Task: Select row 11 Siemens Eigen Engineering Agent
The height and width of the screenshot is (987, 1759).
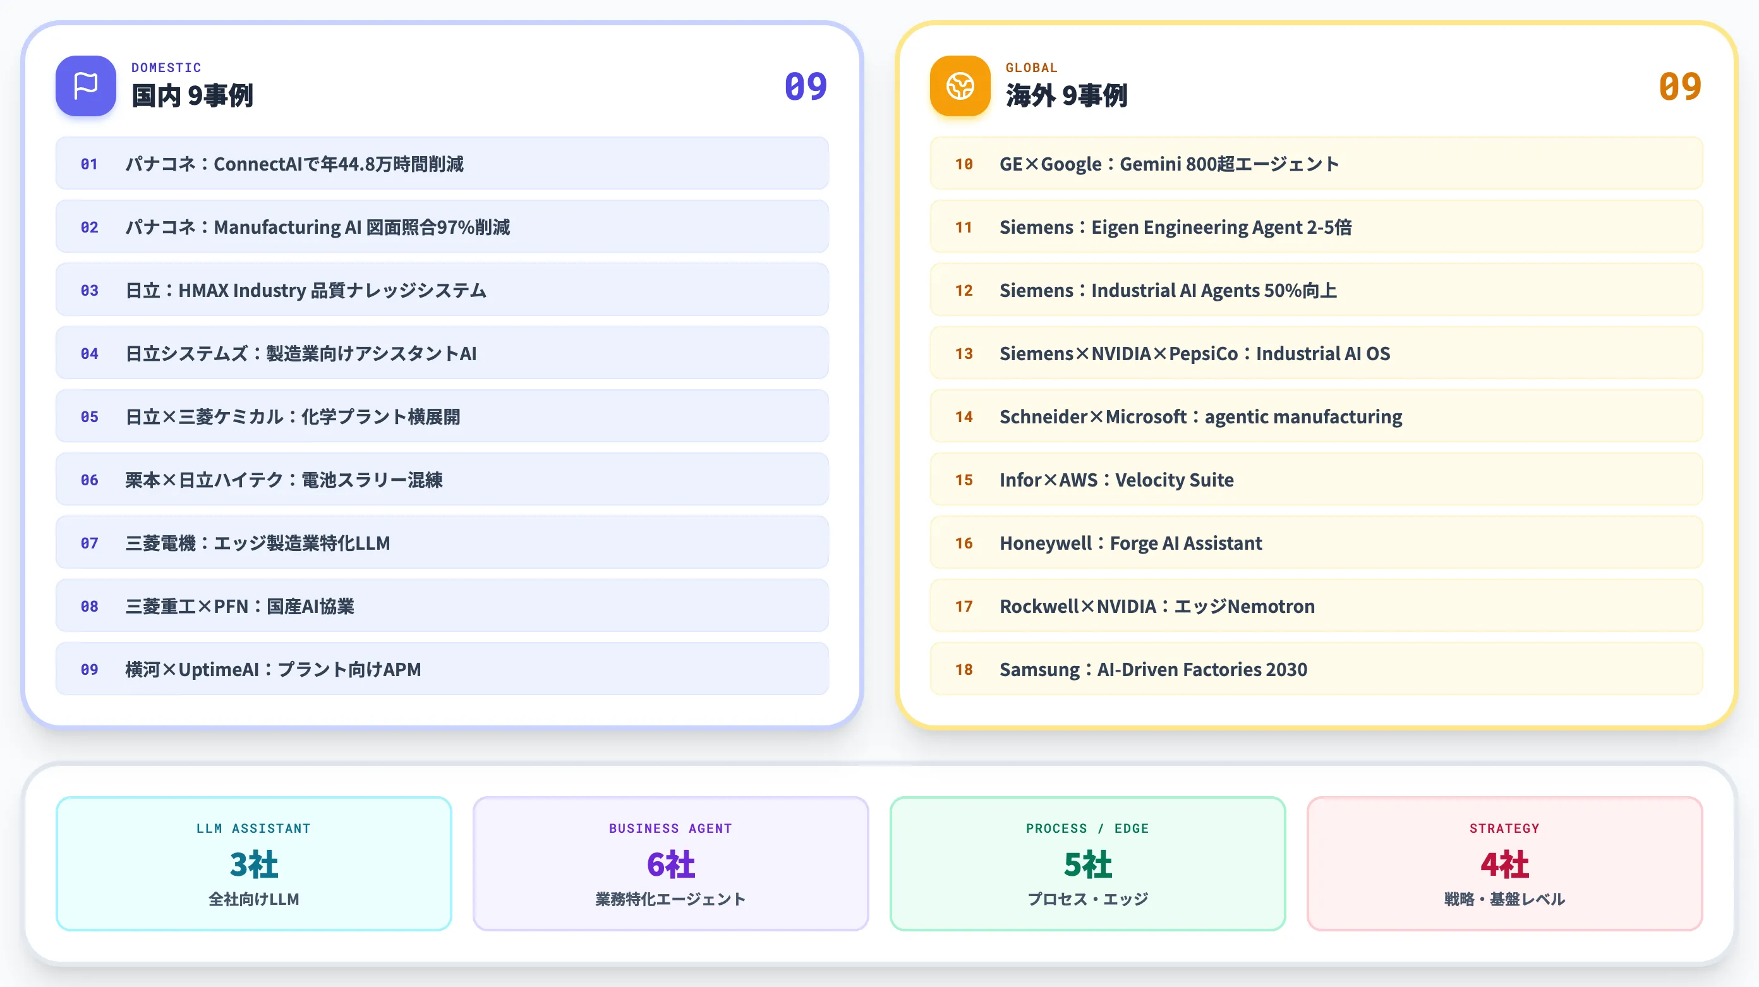Action: point(1316,227)
